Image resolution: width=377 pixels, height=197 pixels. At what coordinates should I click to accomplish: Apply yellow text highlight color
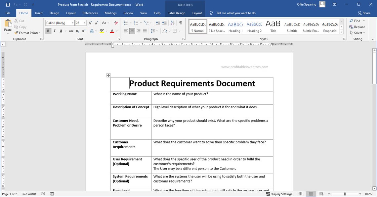[102, 30]
